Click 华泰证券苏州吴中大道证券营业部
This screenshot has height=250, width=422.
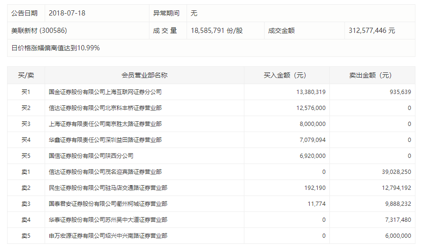click(108, 220)
